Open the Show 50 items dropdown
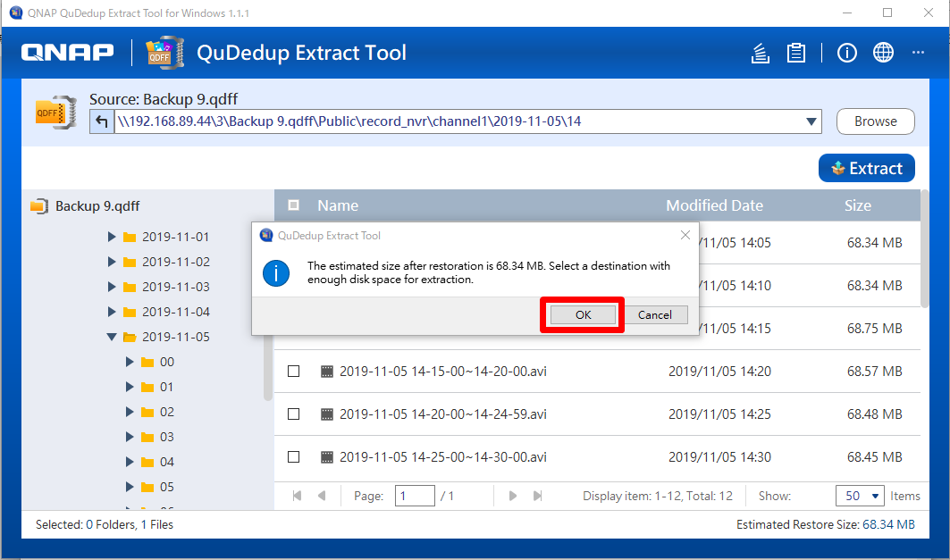Viewport: 950px width, 560px height. tap(860, 496)
